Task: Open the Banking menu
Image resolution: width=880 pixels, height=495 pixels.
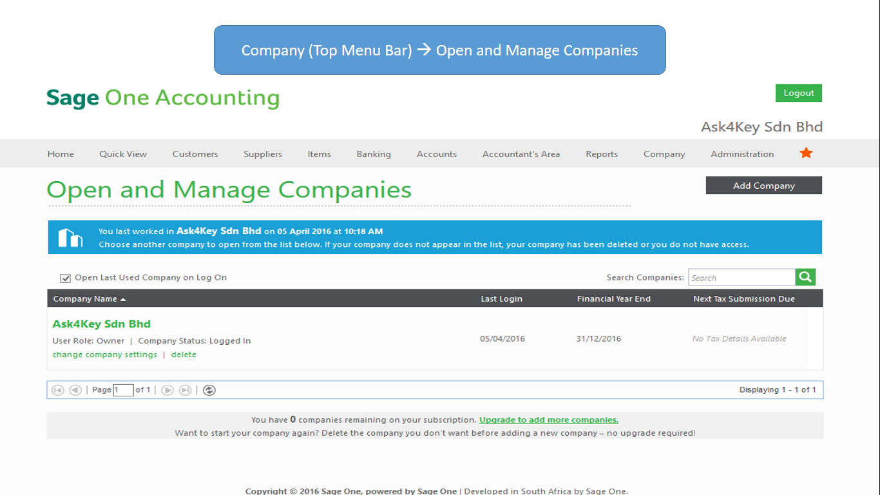Action: click(x=374, y=154)
